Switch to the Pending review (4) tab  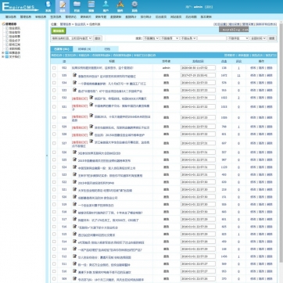[x=84, y=49]
